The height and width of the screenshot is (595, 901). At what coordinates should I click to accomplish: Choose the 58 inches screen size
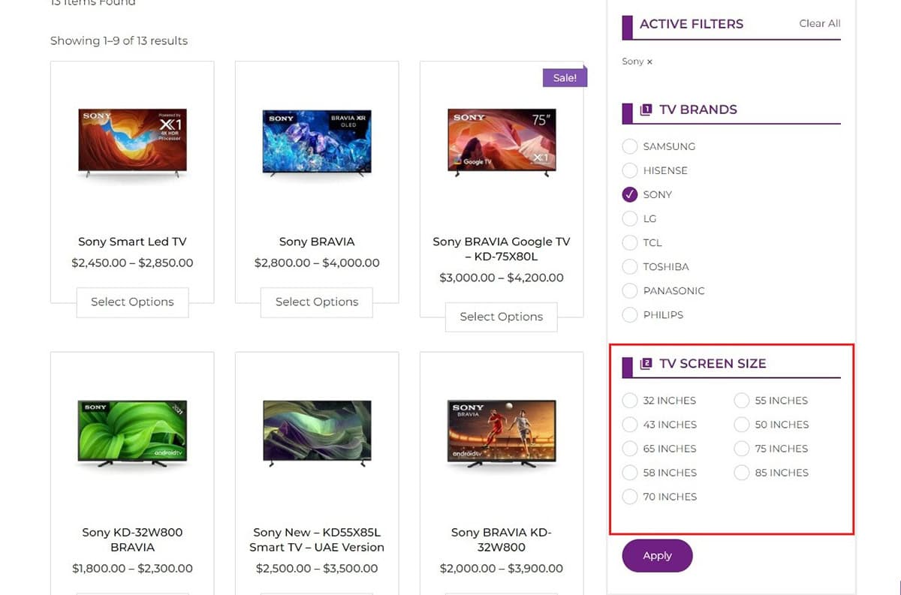tap(630, 473)
